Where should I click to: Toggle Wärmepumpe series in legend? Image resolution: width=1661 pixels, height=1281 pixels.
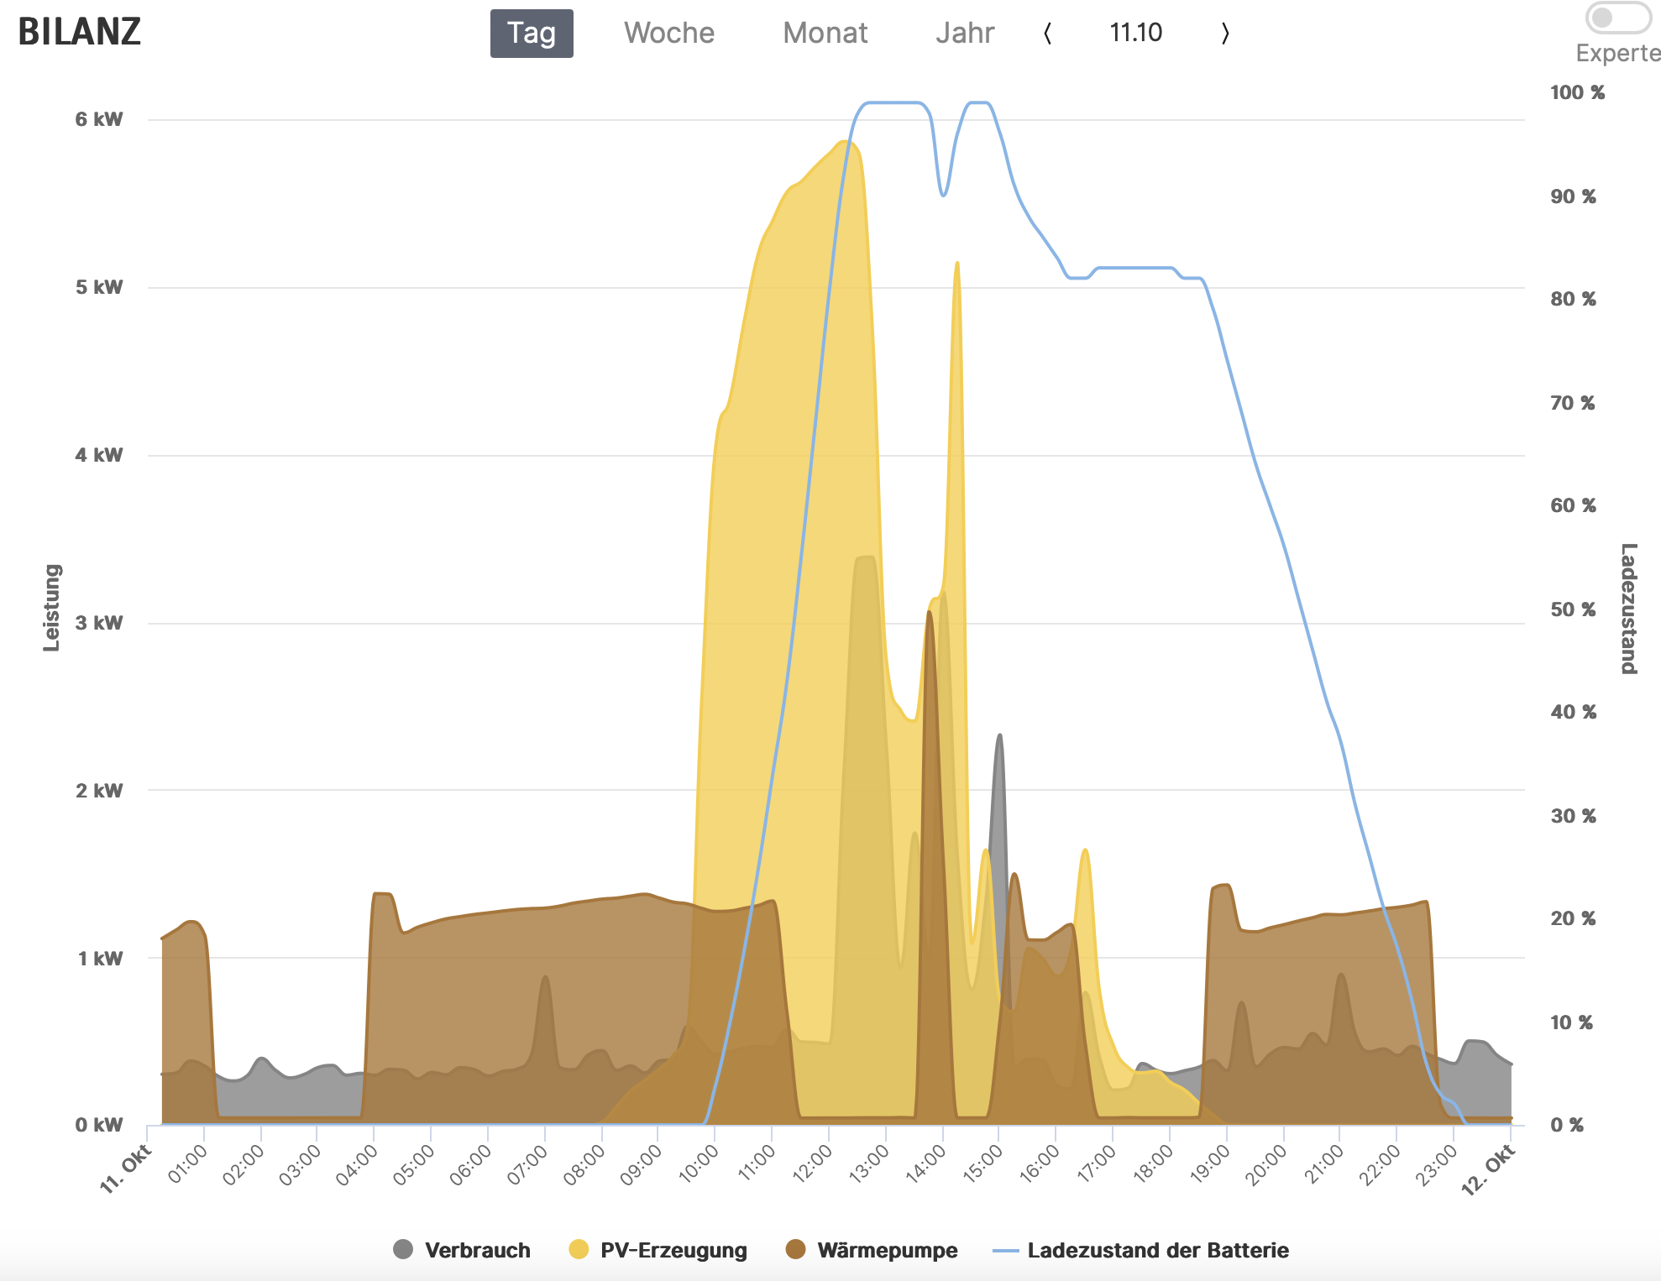872,1250
